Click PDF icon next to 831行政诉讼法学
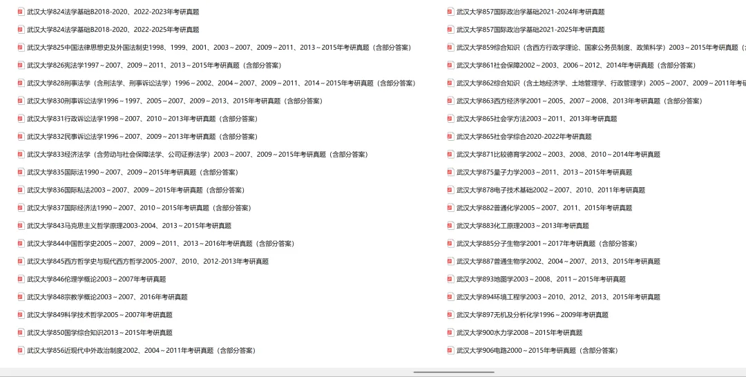Viewport: 746px width, 377px height. 21,118
